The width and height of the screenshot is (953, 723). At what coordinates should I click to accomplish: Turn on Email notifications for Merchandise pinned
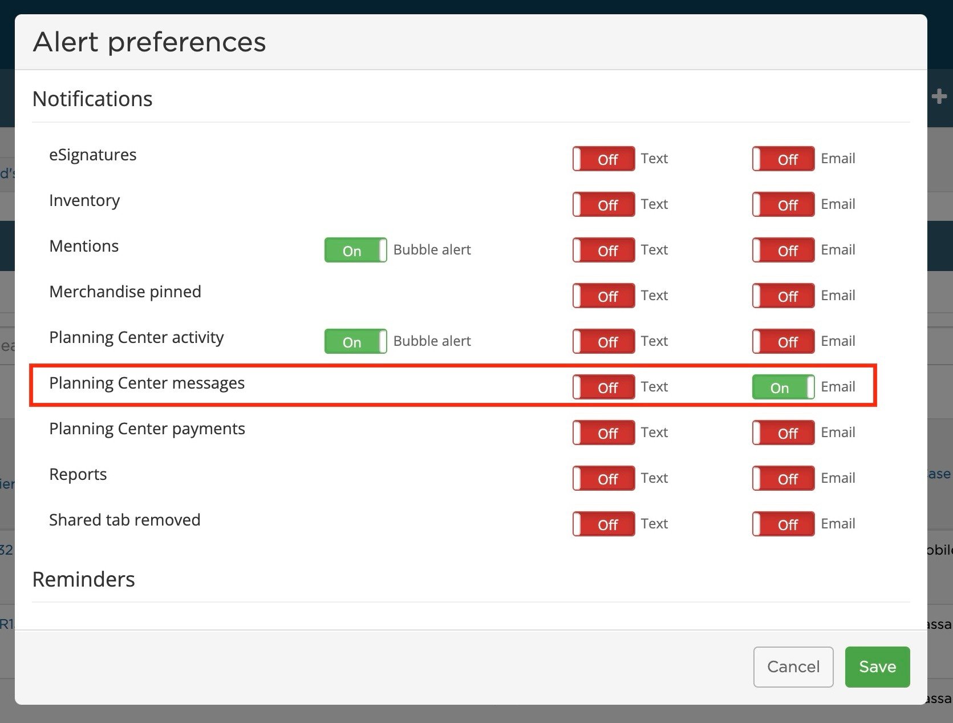click(782, 296)
